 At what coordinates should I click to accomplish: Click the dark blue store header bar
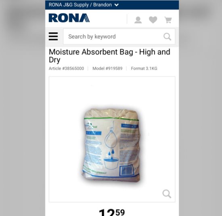click(112, 5)
